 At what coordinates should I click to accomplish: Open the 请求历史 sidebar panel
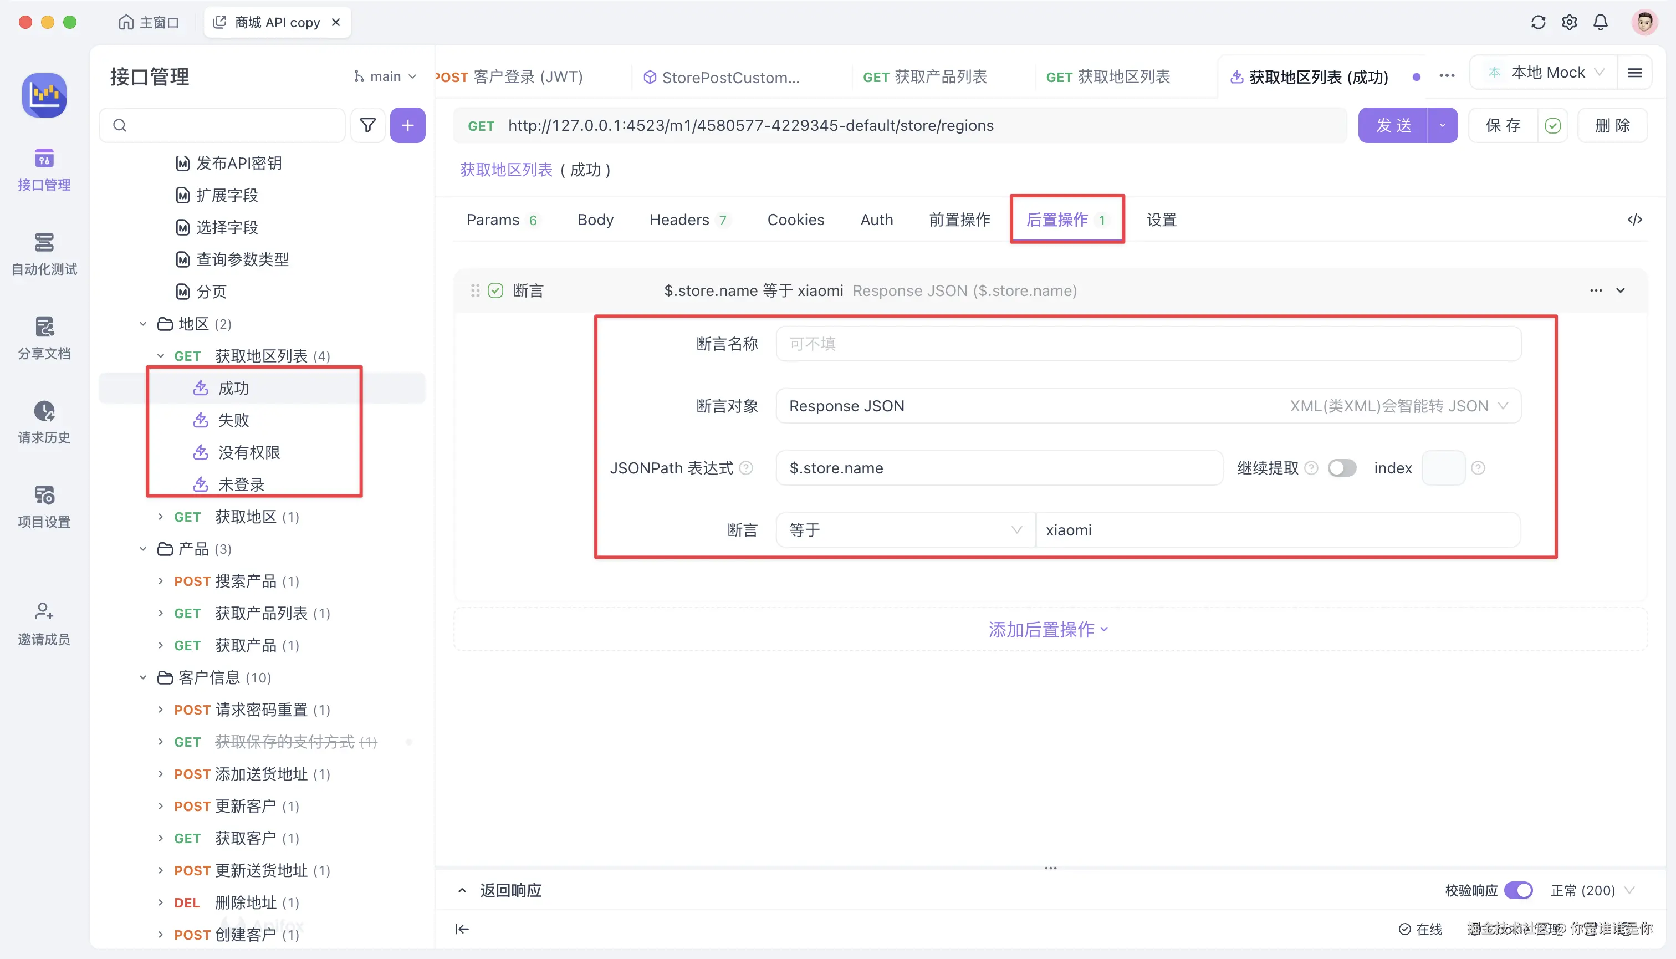(x=43, y=422)
